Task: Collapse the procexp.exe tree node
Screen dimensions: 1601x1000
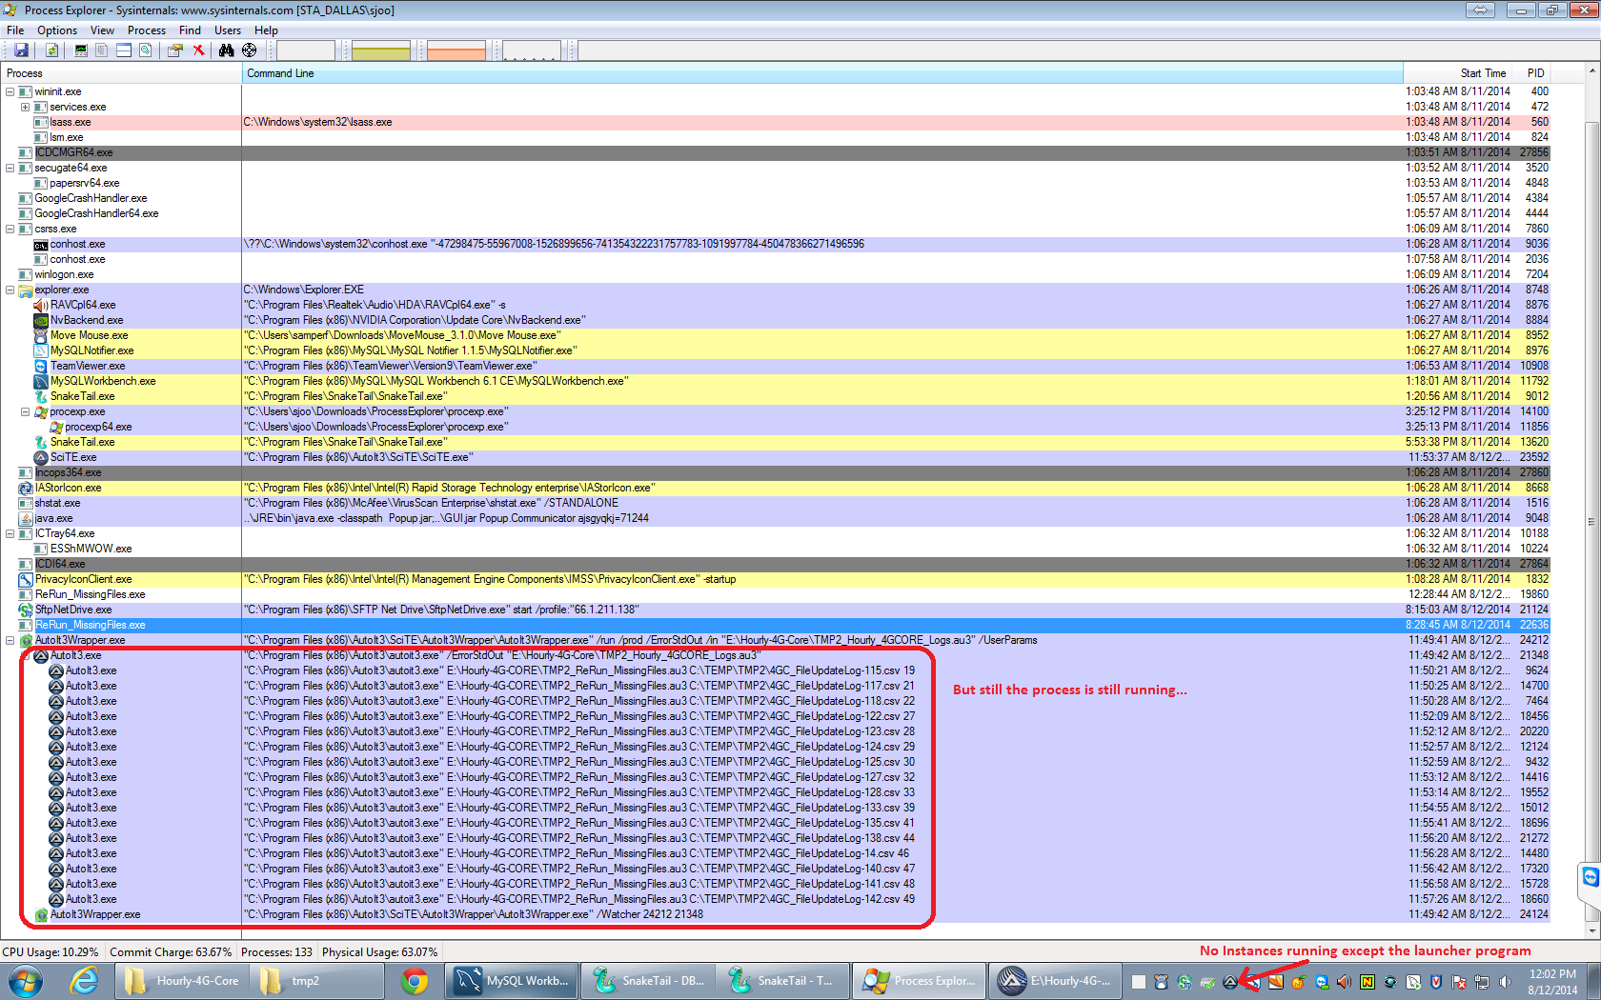Action: tap(25, 412)
